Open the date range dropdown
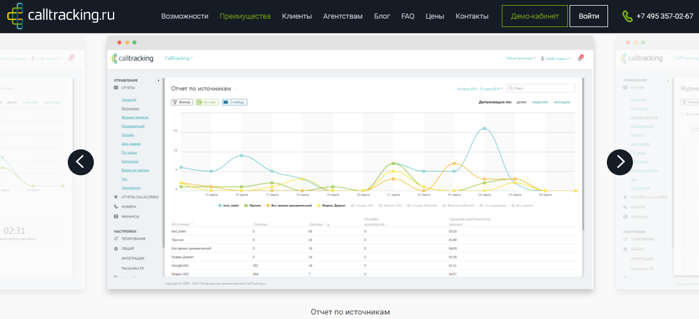699x319 pixels. (479, 88)
